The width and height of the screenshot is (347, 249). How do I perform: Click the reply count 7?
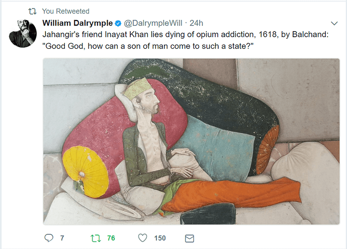click(x=62, y=238)
